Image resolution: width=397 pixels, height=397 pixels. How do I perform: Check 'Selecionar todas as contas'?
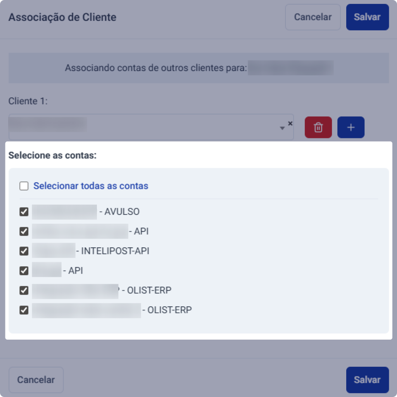pyautogui.click(x=24, y=186)
